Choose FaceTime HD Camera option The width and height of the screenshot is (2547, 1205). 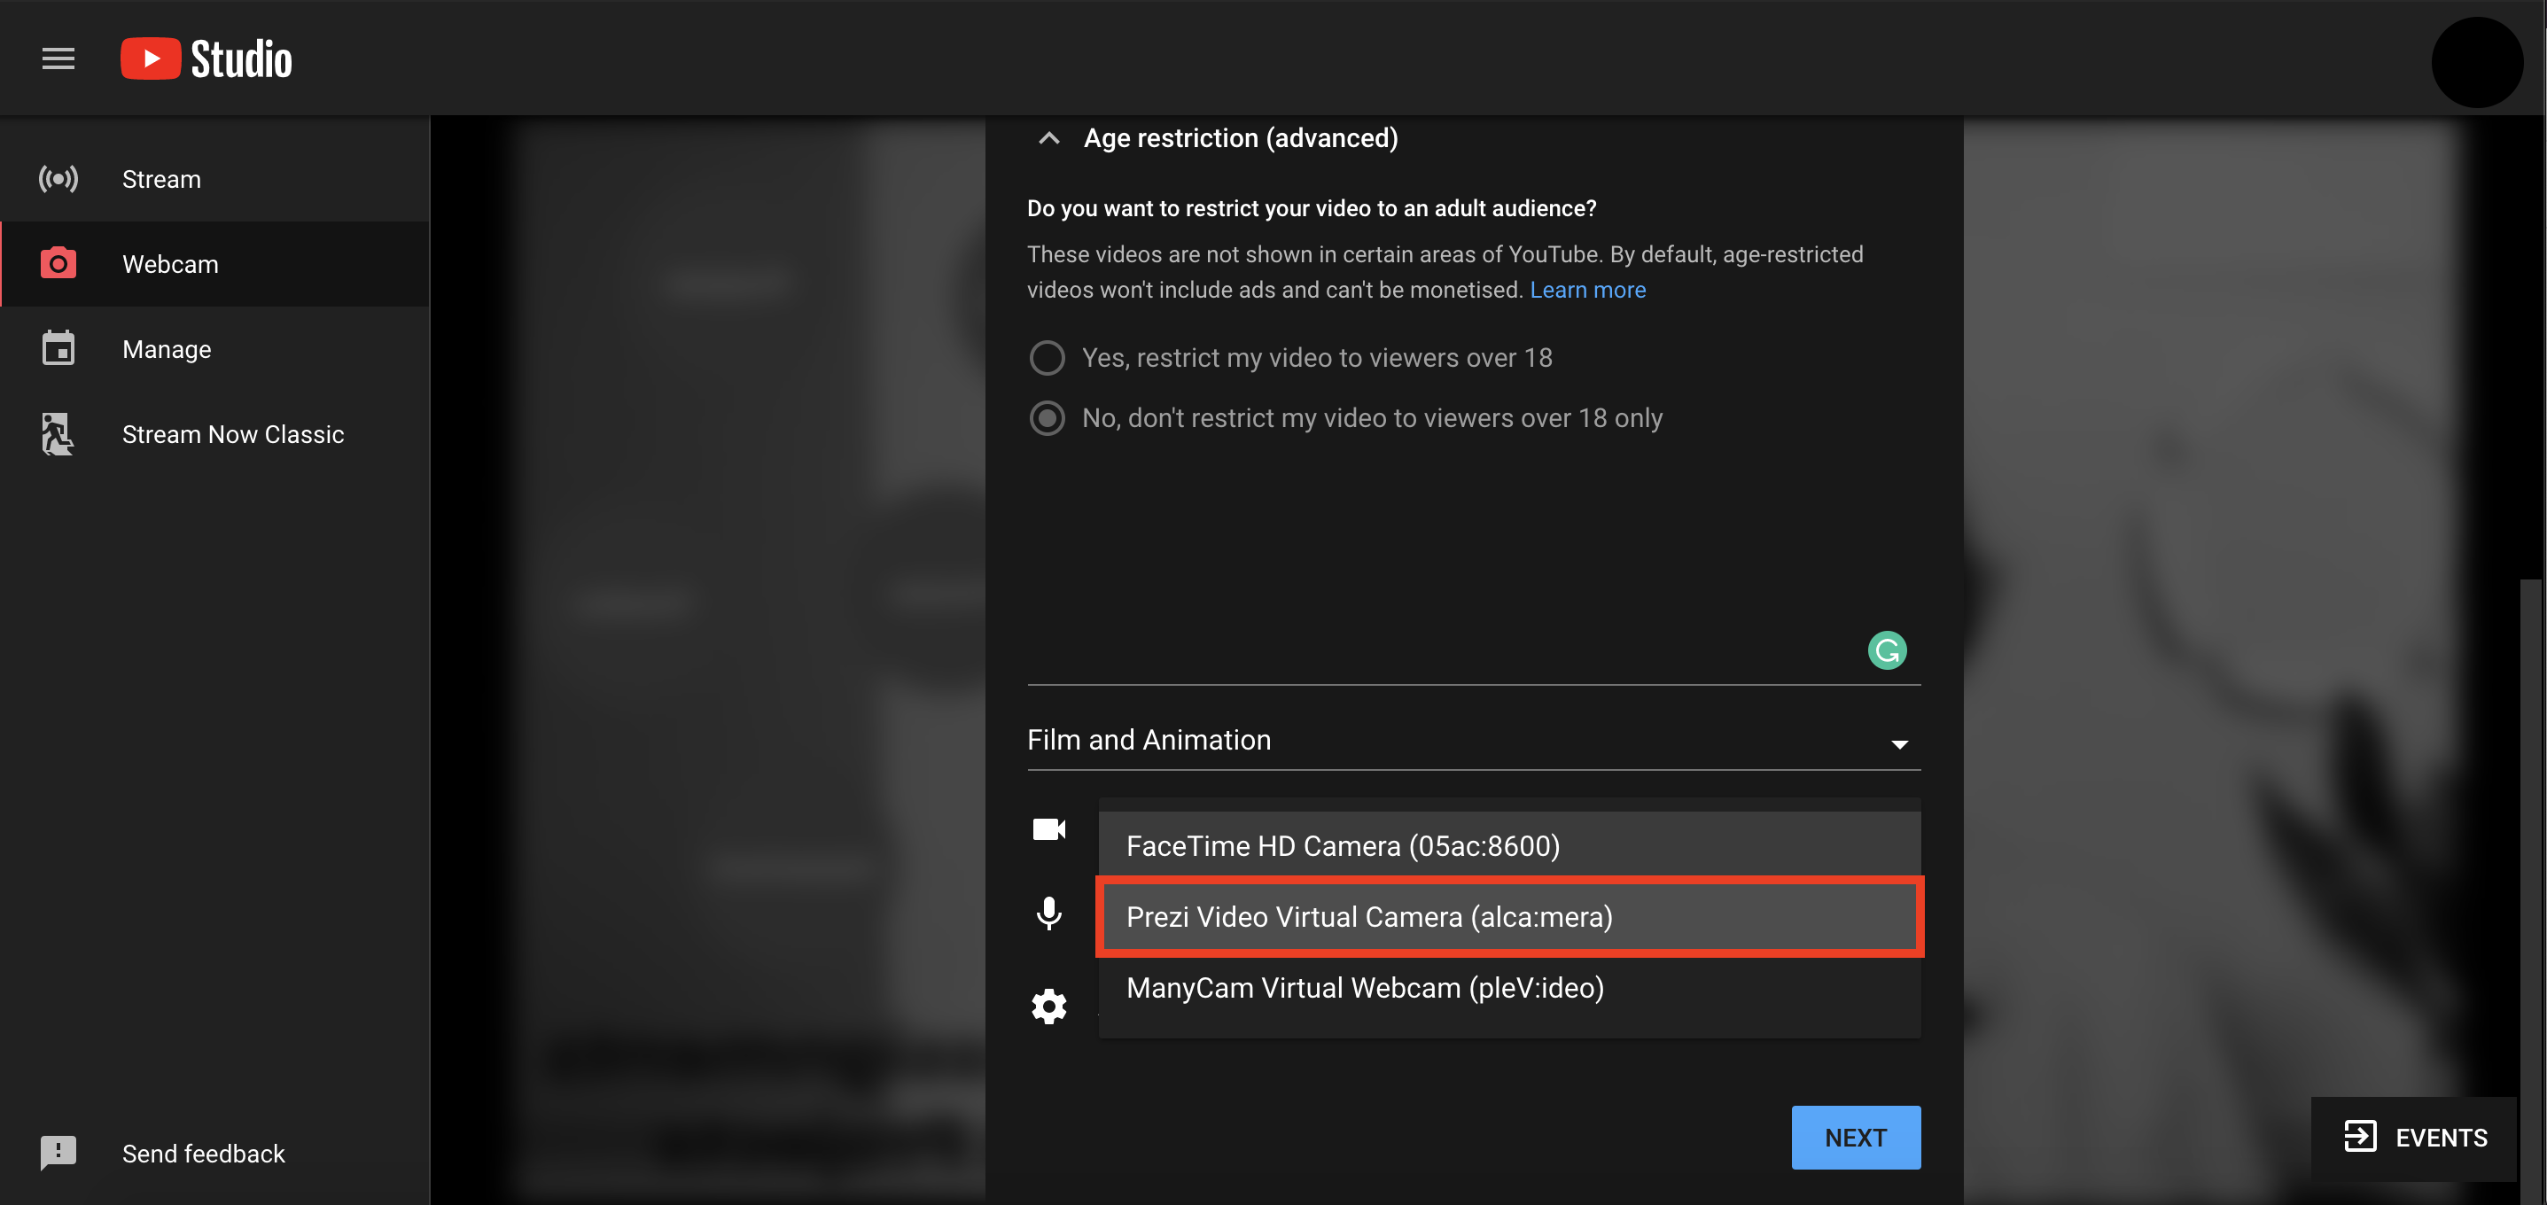(1509, 846)
